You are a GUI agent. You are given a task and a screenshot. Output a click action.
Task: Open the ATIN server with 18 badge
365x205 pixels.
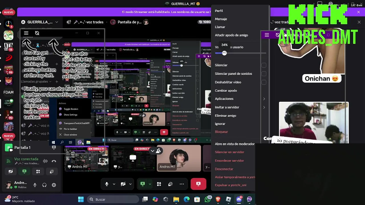point(9,46)
